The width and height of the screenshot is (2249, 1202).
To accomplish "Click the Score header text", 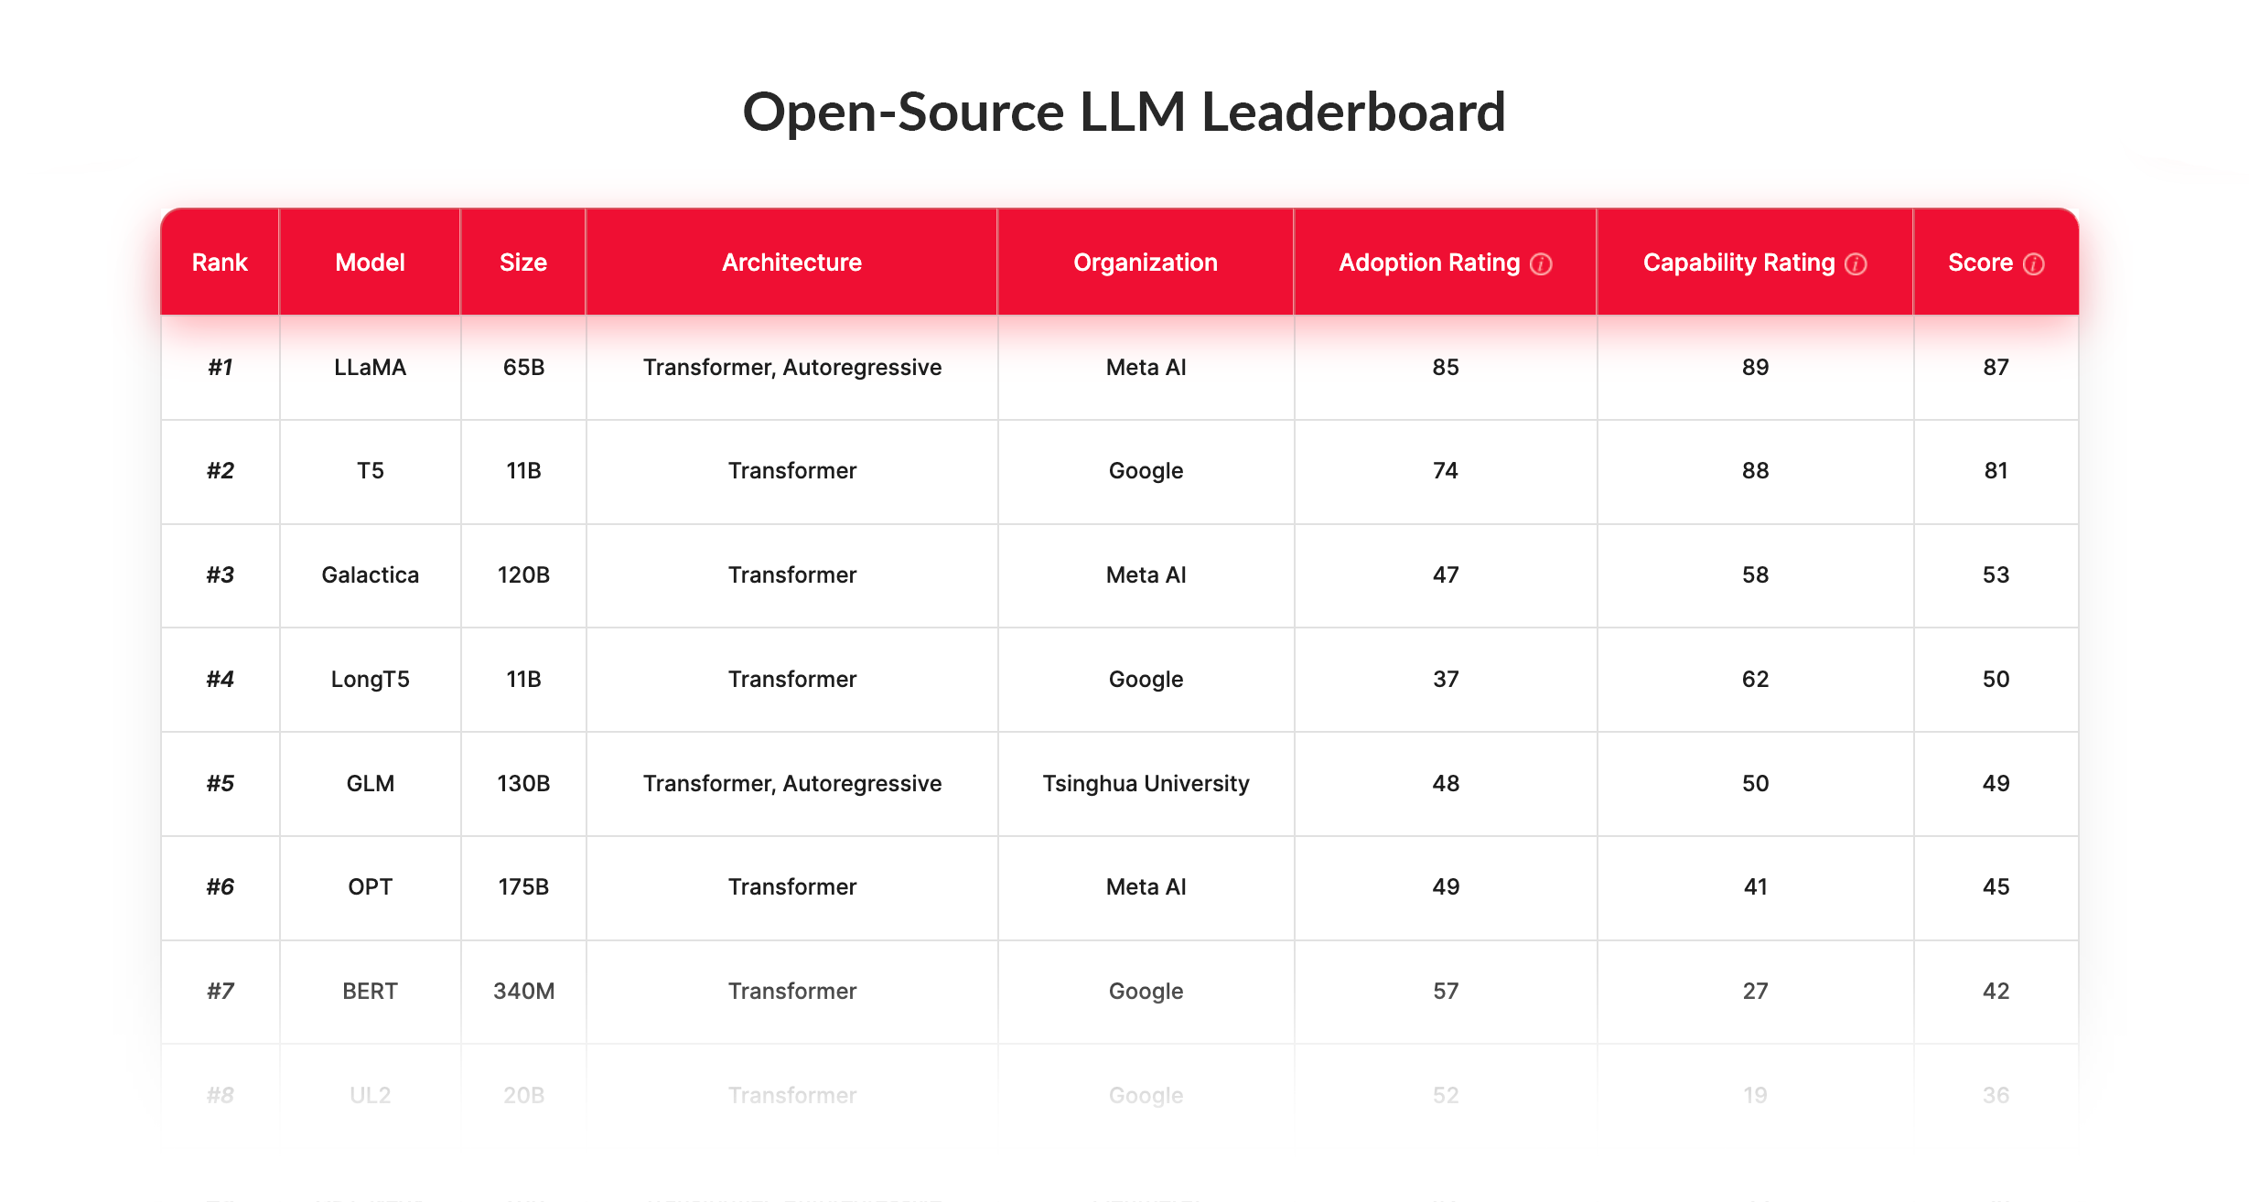I will (x=1980, y=263).
